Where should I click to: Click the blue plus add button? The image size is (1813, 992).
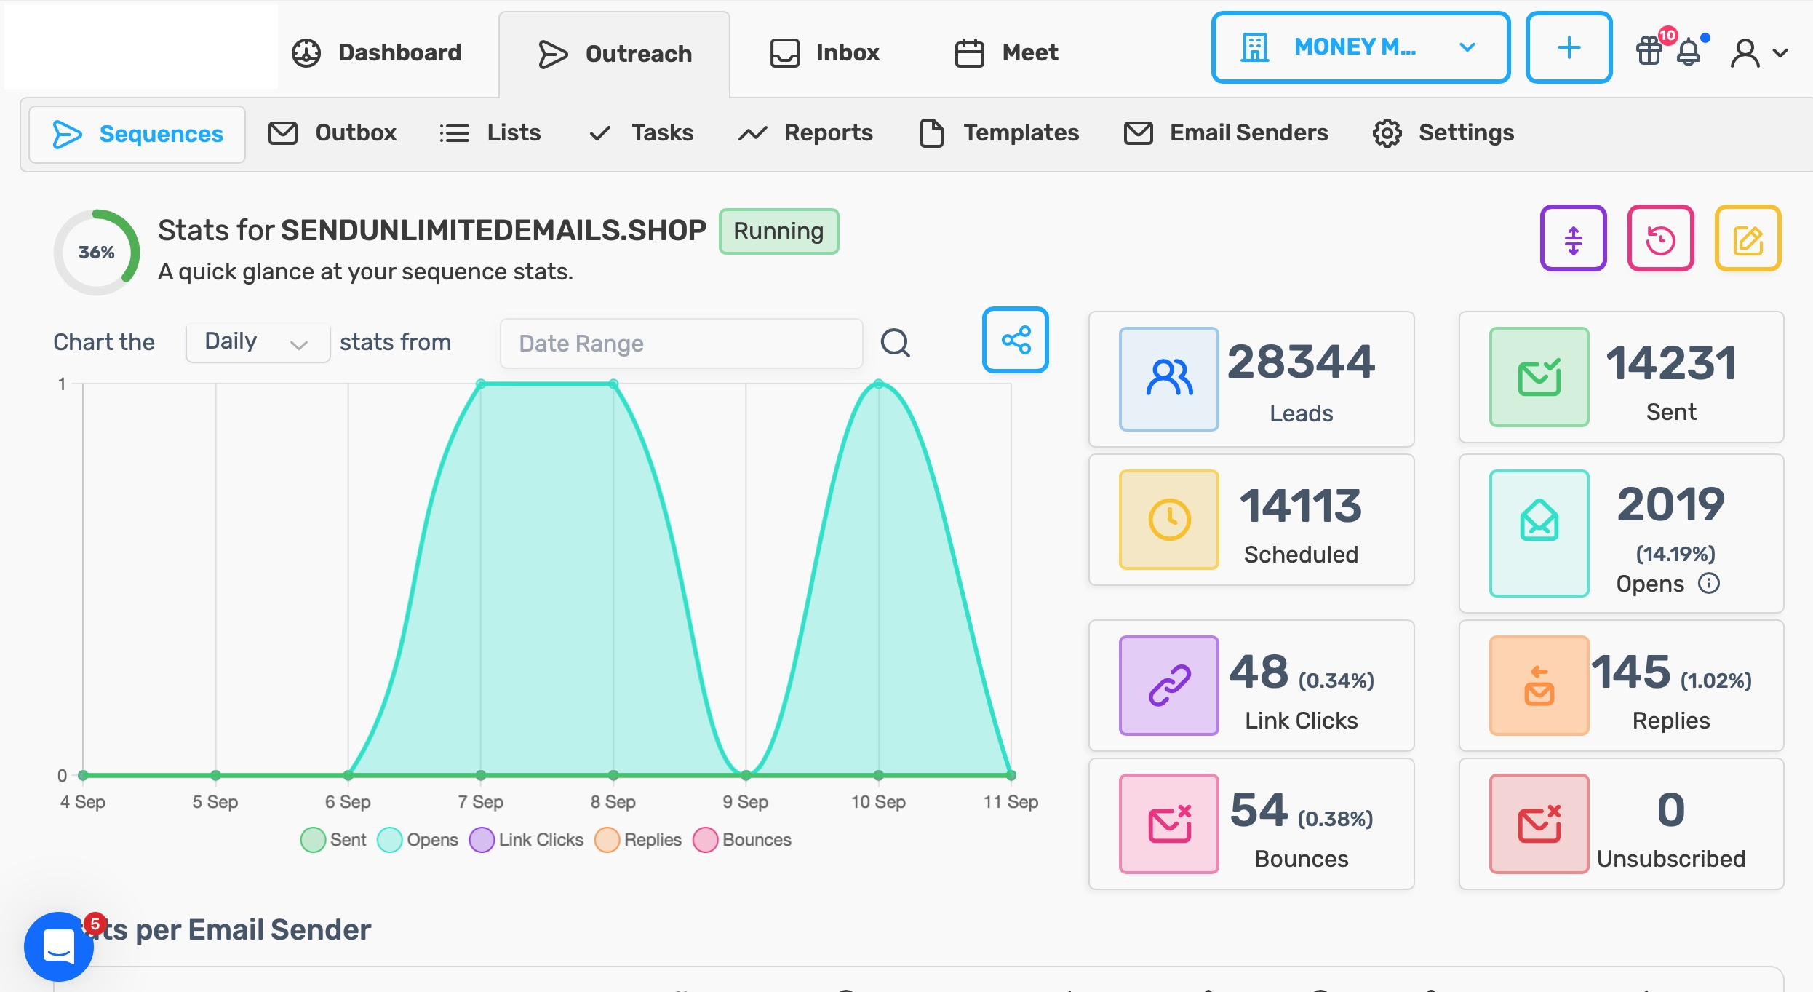tap(1569, 47)
